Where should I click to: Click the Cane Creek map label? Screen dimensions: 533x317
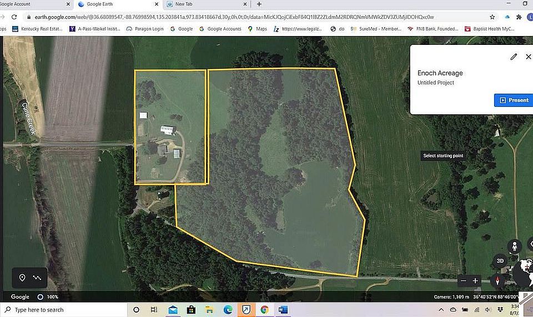click(x=28, y=119)
